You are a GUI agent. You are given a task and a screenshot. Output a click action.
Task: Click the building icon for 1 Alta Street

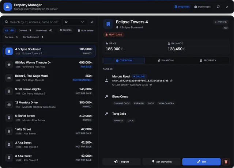pos(9,131)
